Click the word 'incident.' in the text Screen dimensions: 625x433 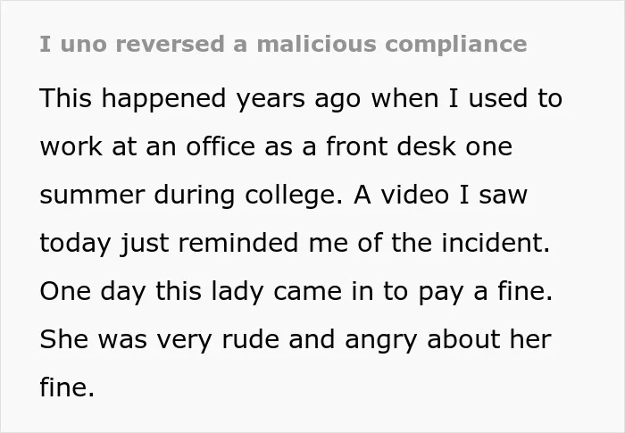pyautogui.click(x=496, y=243)
